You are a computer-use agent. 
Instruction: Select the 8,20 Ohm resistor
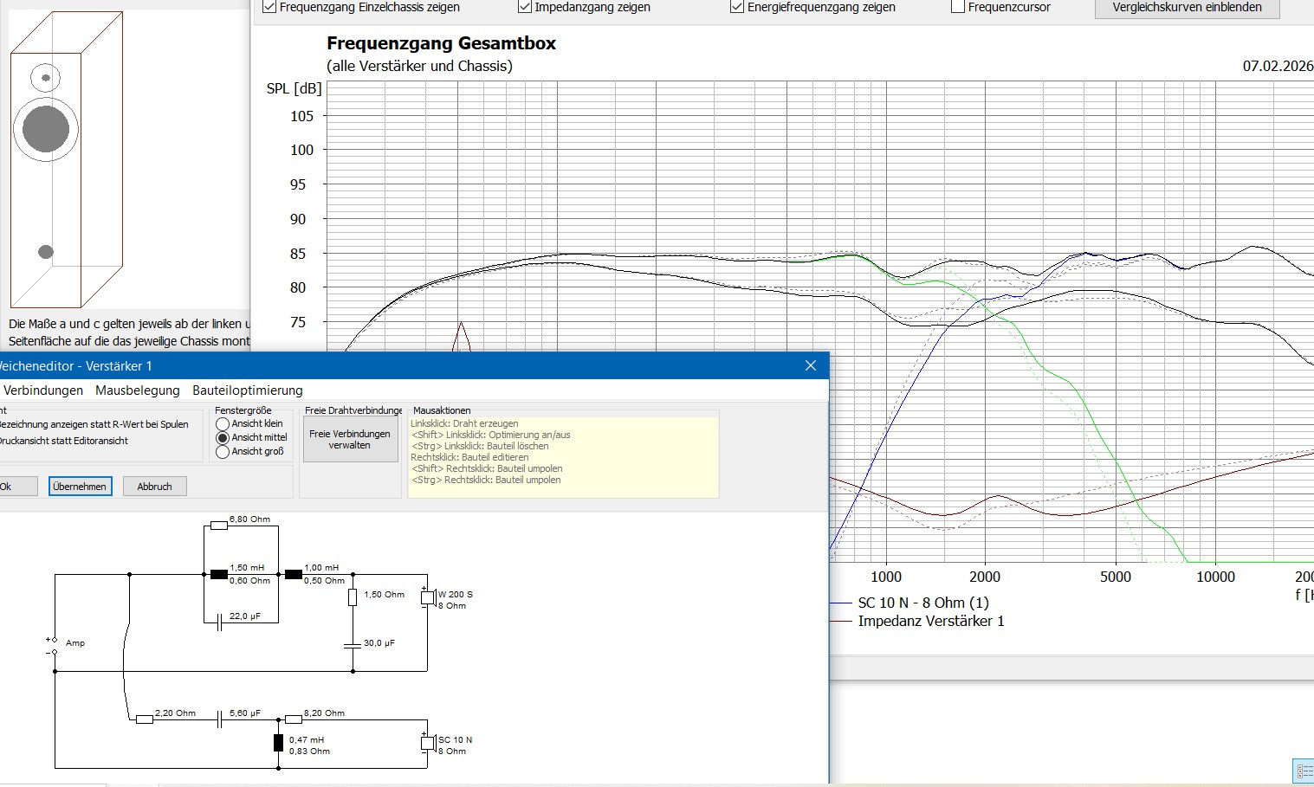294,719
